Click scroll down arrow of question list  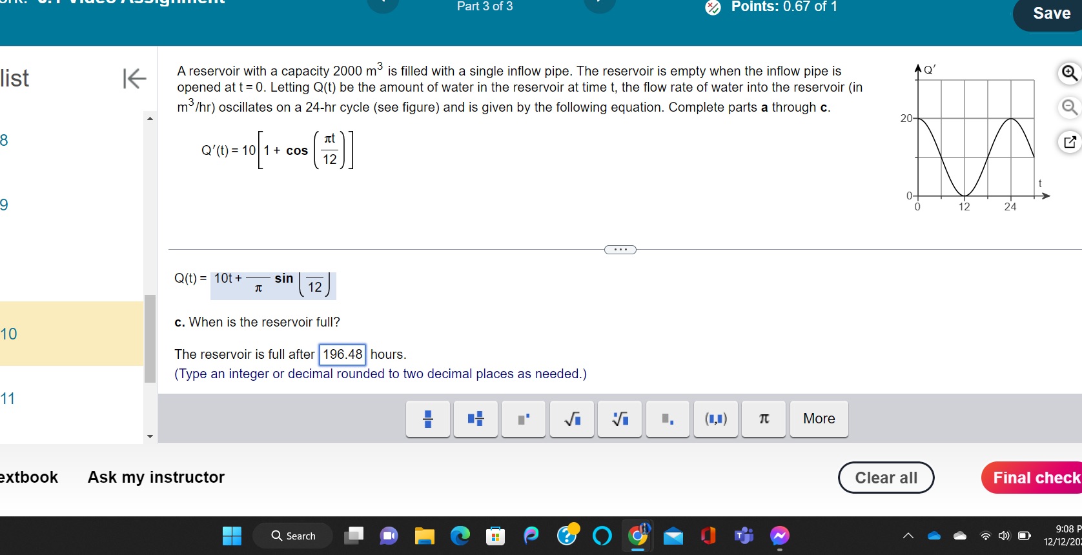[x=150, y=437]
